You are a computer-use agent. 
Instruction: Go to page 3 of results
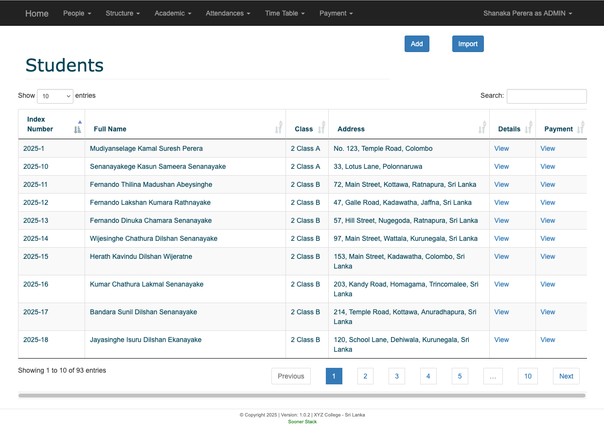click(397, 376)
